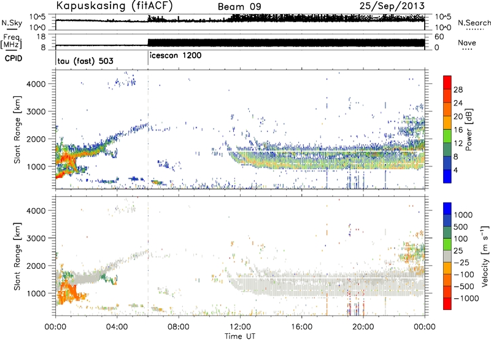The width and height of the screenshot is (491, 340).
Task: Click the -1000 value on the Velocity colorbar
Action: point(466,298)
